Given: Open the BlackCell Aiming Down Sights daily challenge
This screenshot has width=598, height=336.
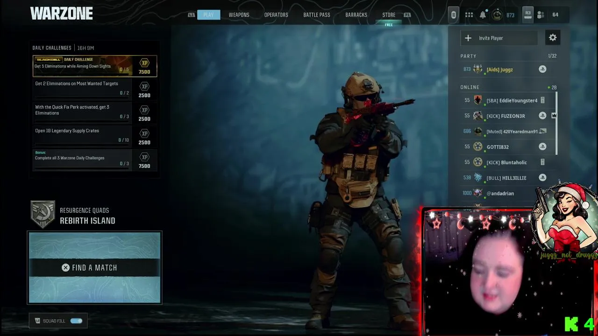Looking at the screenshot, I should pyautogui.click(x=95, y=66).
